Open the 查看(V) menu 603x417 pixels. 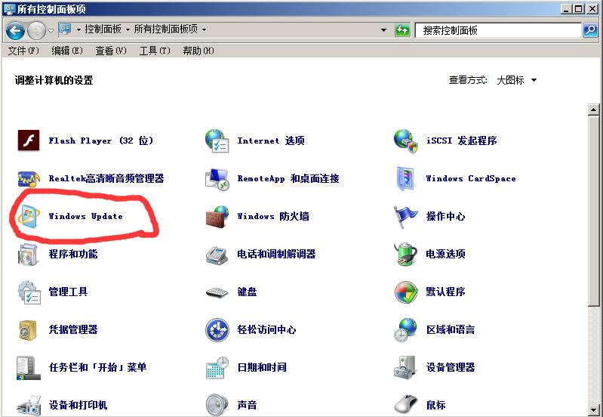tap(111, 51)
